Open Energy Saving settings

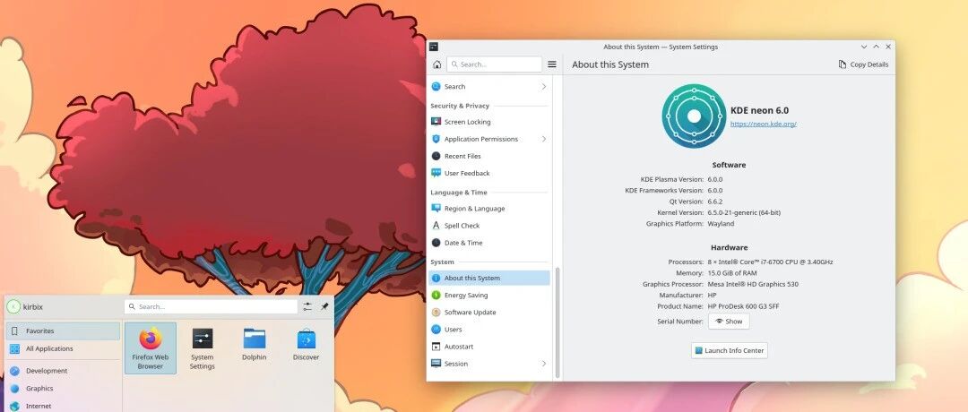(489, 296)
